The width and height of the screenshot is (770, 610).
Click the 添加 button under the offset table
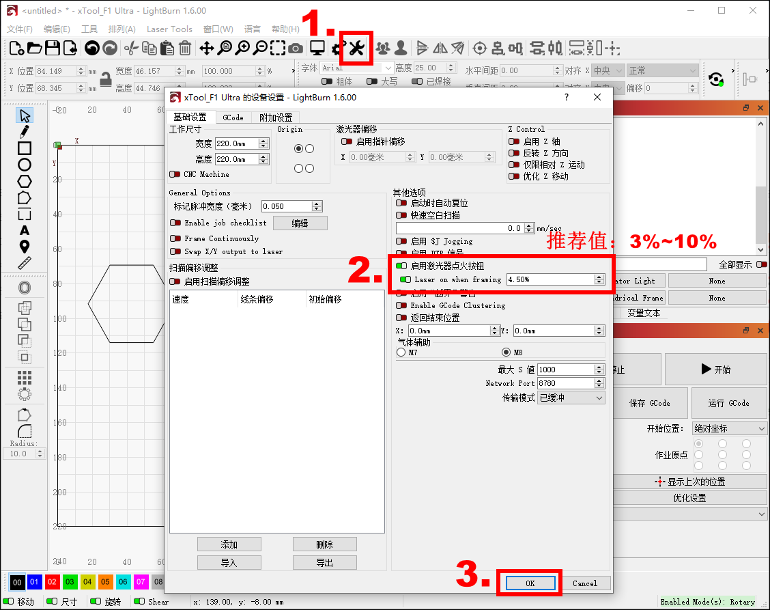tap(229, 544)
